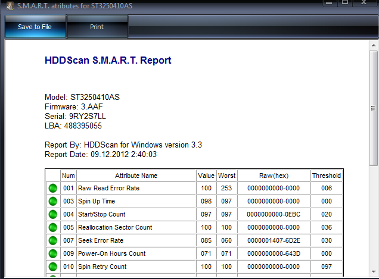379x279 pixels.
Task: Click attribute number 010
Action: click(x=69, y=267)
